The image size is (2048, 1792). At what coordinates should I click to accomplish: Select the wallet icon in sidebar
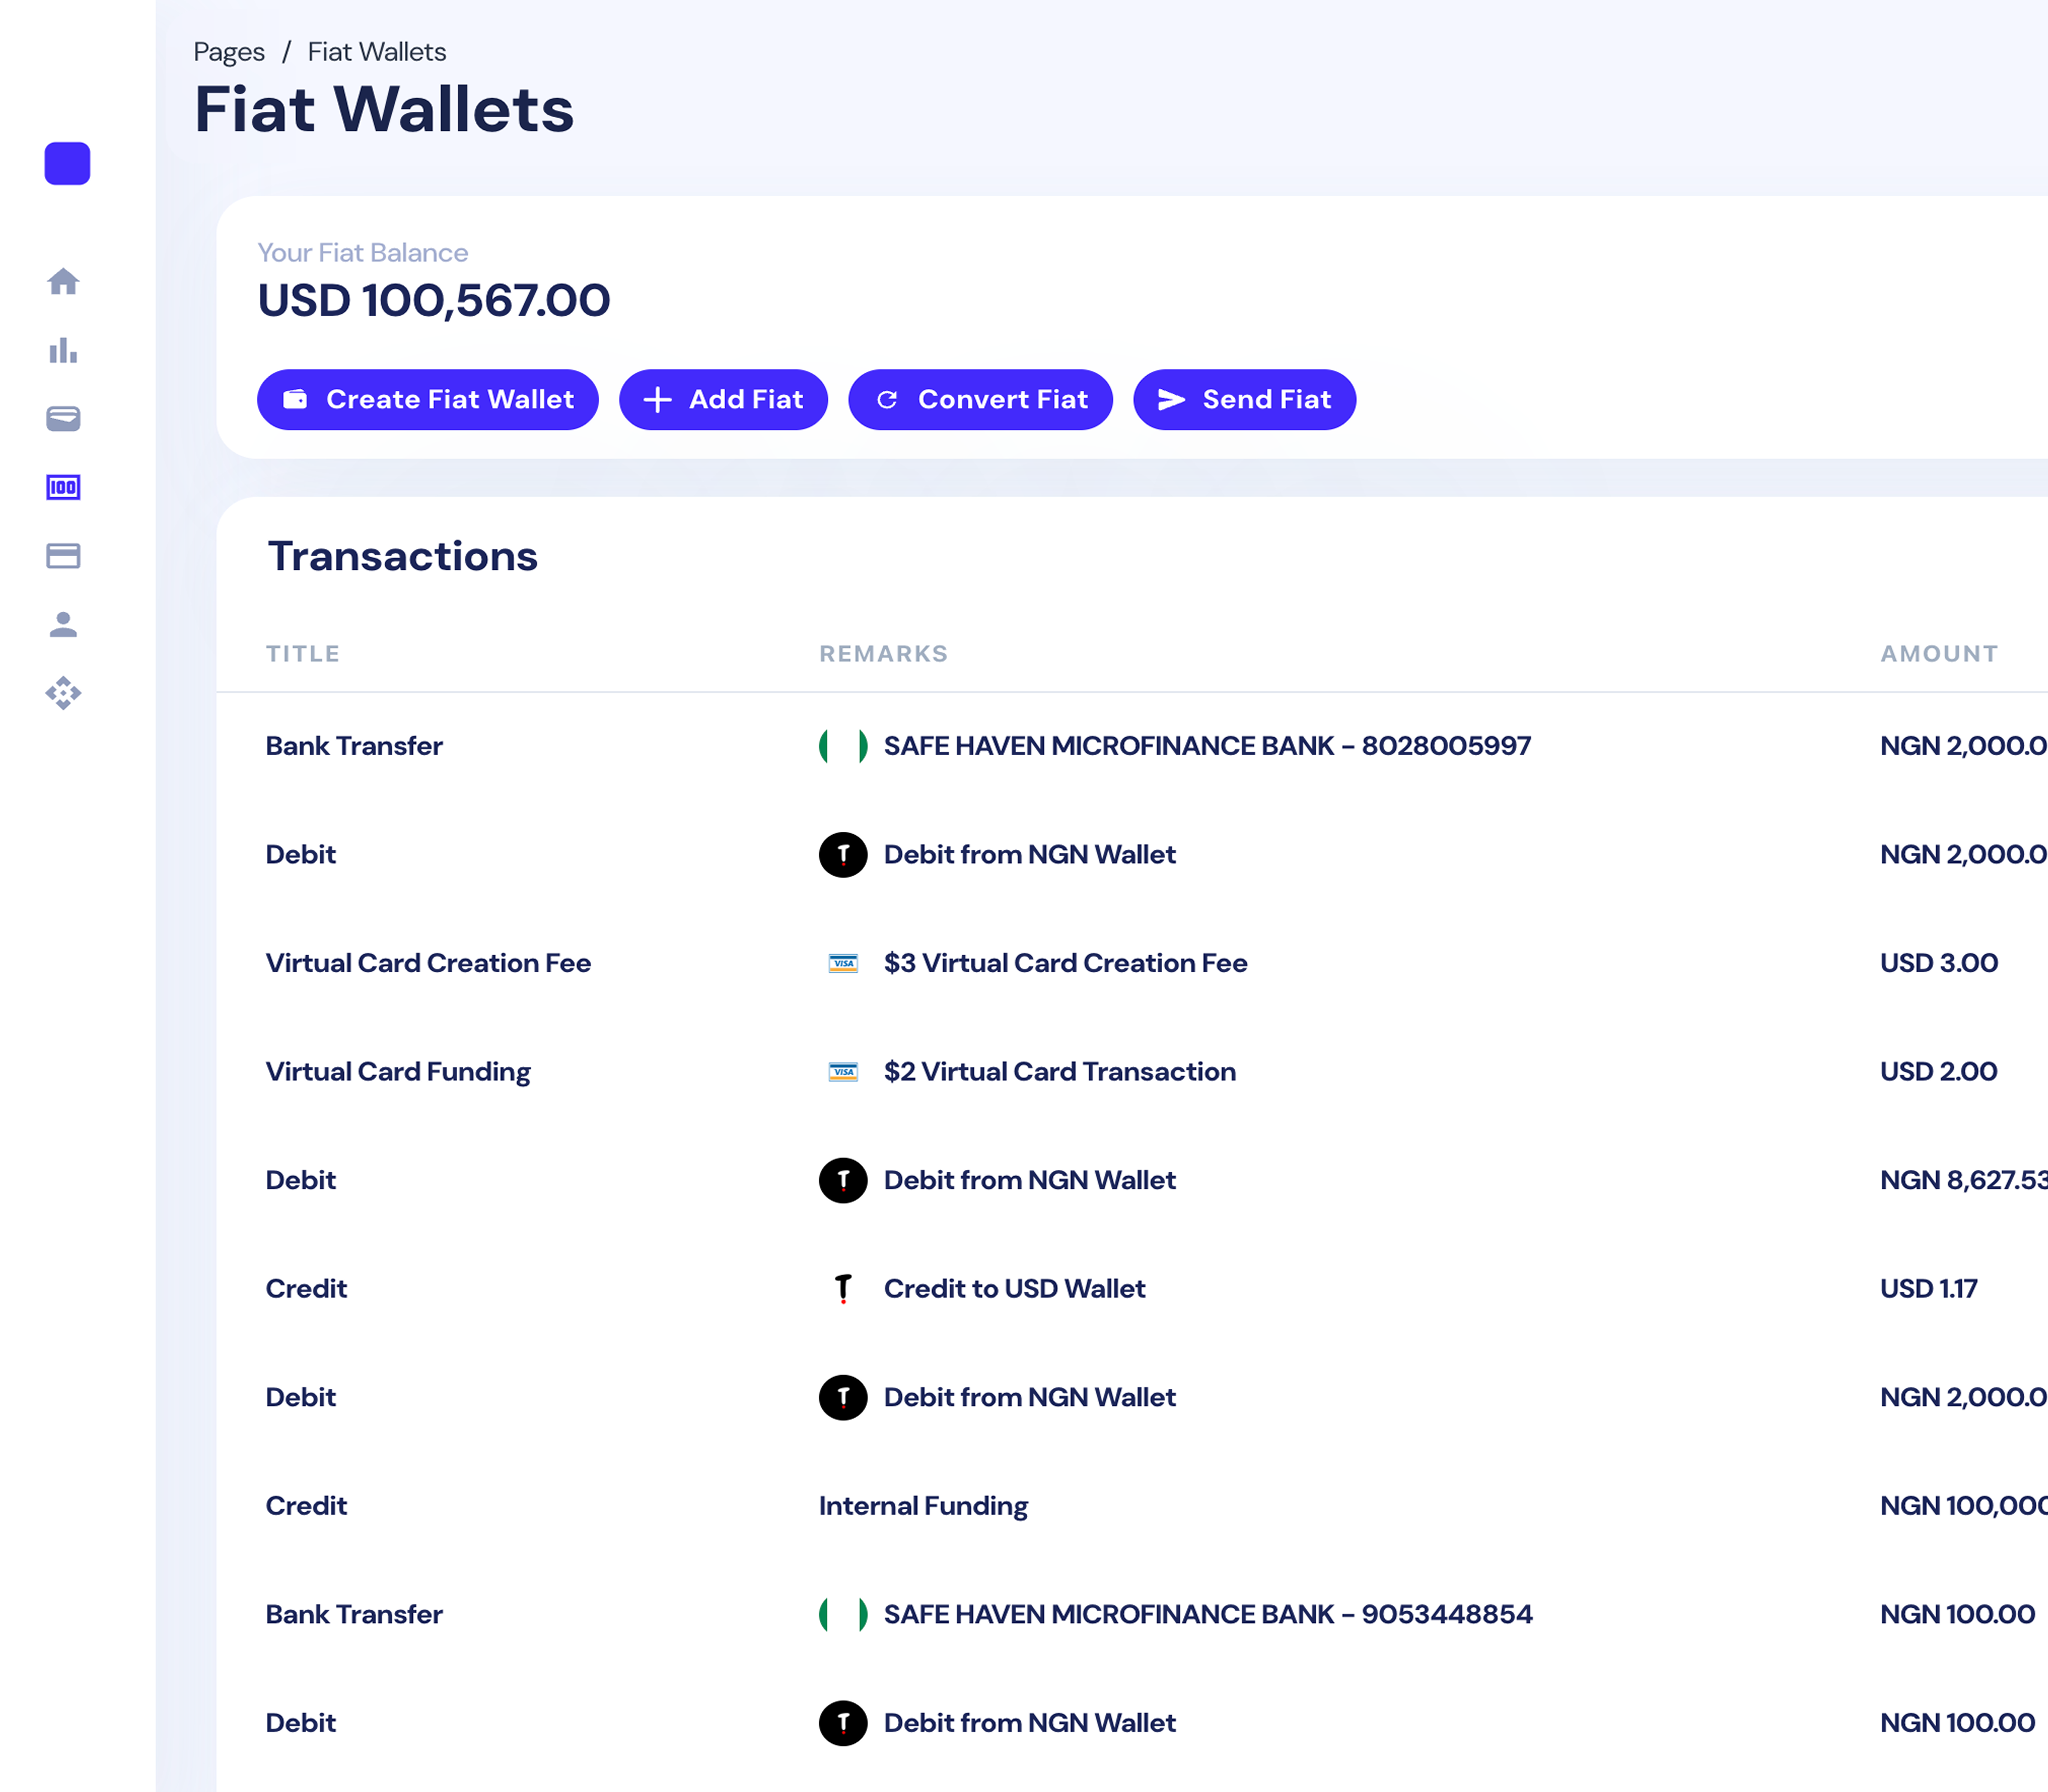click(63, 419)
